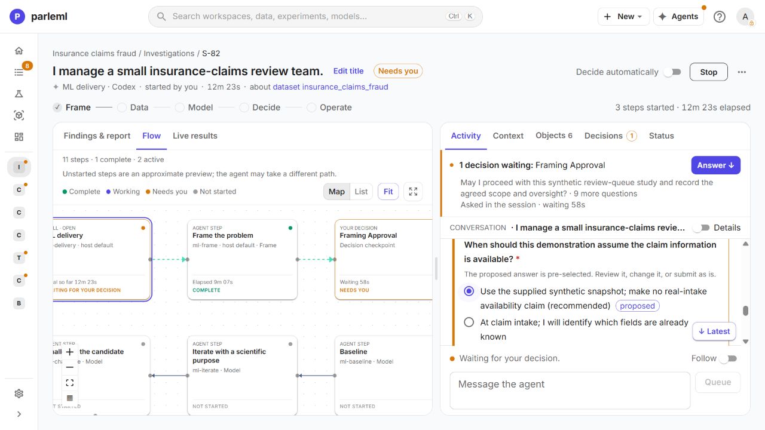Click the parleml logo
The width and height of the screenshot is (765, 430).
point(38,17)
